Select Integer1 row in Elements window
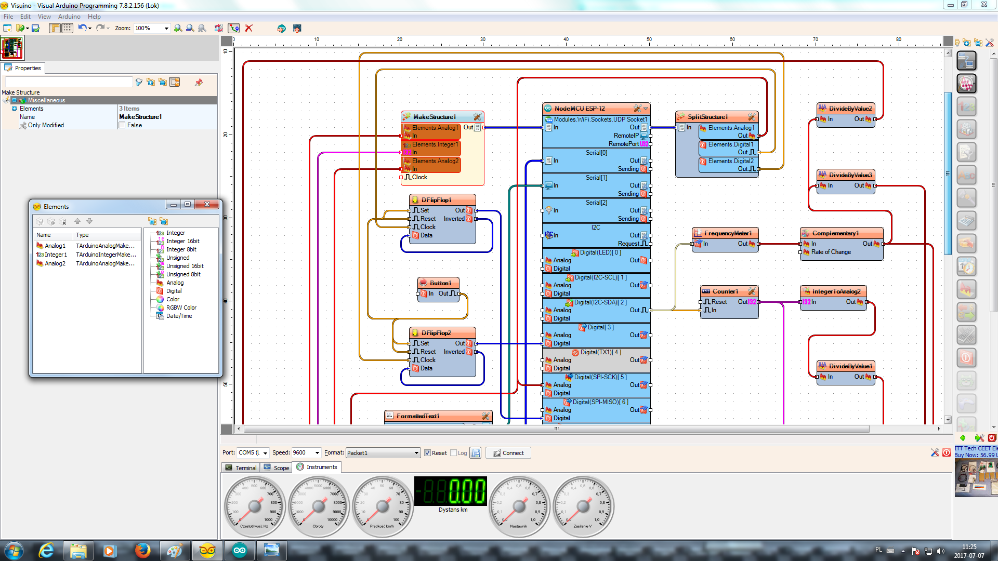Viewport: 998px width, 561px height. [87, 255]
